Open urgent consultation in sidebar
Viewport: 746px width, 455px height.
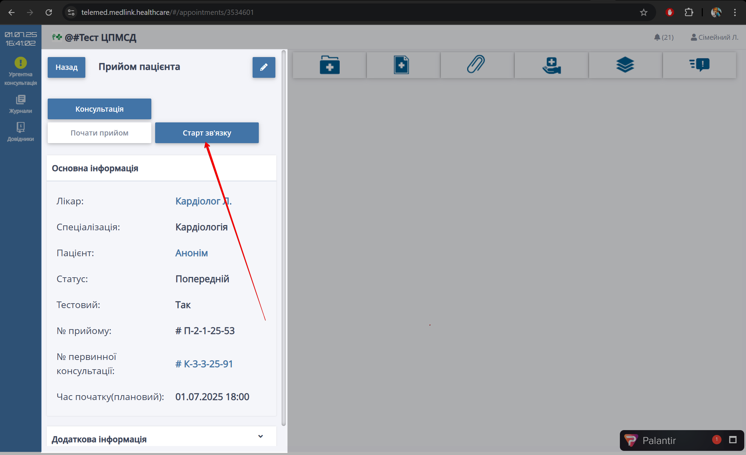click(x=21, y=71)
